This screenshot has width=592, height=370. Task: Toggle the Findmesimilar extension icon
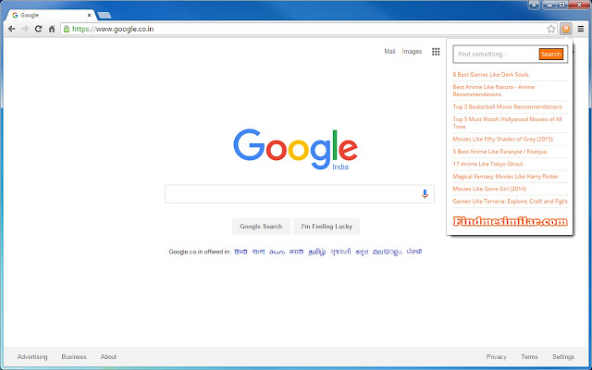[x=565, y=29]
